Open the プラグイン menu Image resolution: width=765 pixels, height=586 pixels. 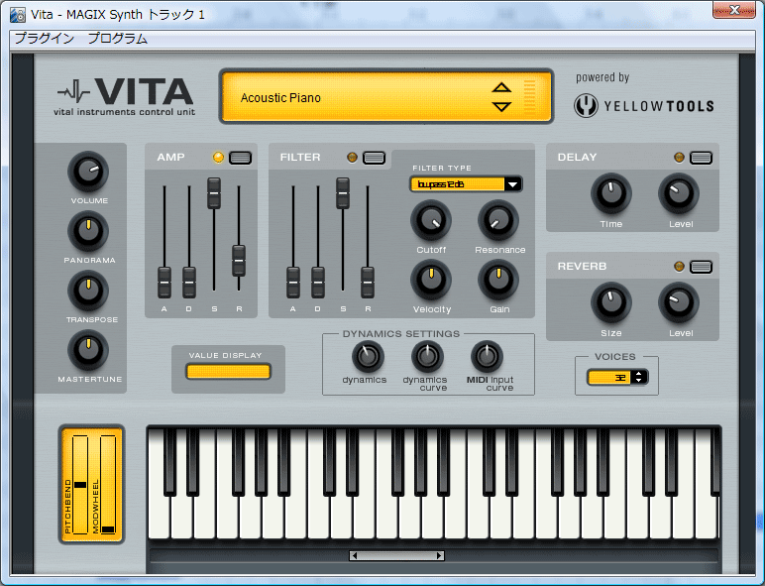click(44, 38)
